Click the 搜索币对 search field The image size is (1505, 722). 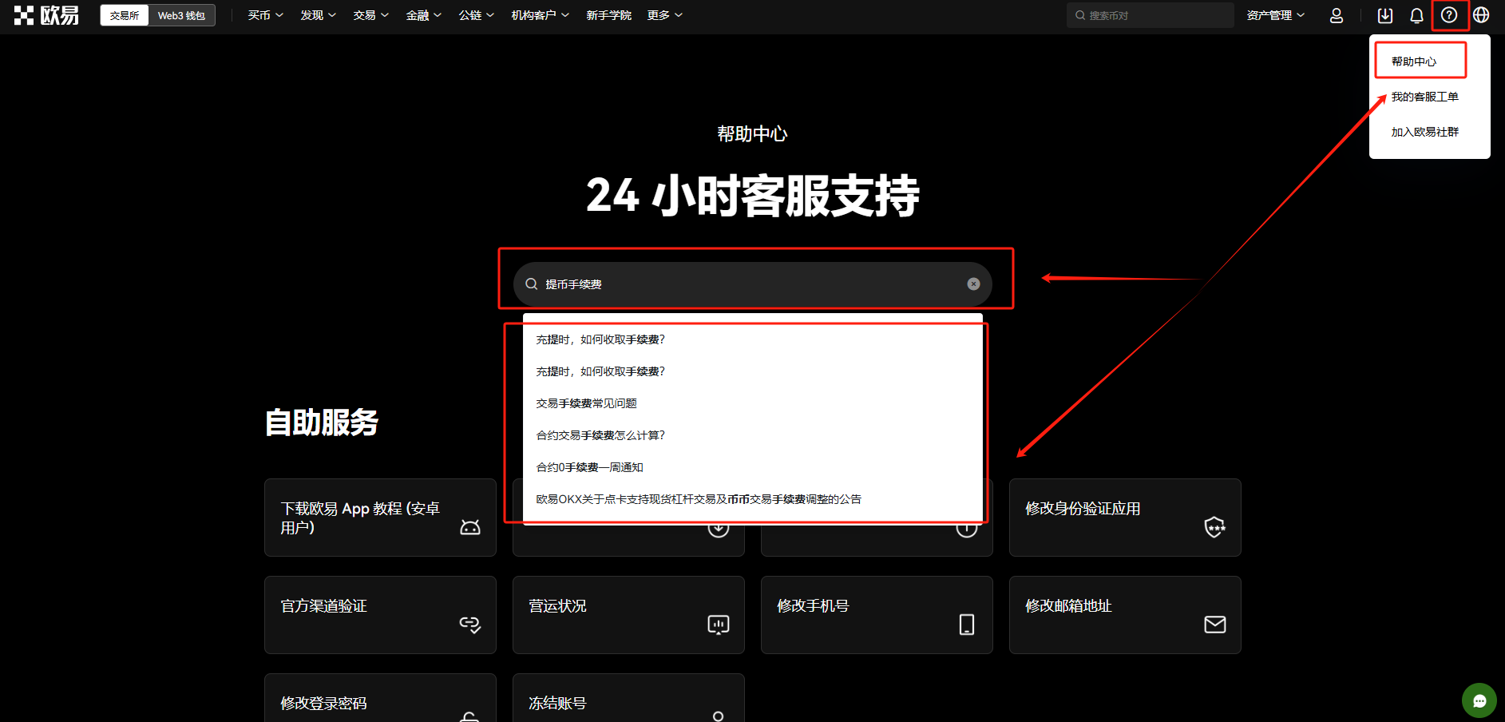tap(1150, 15)
